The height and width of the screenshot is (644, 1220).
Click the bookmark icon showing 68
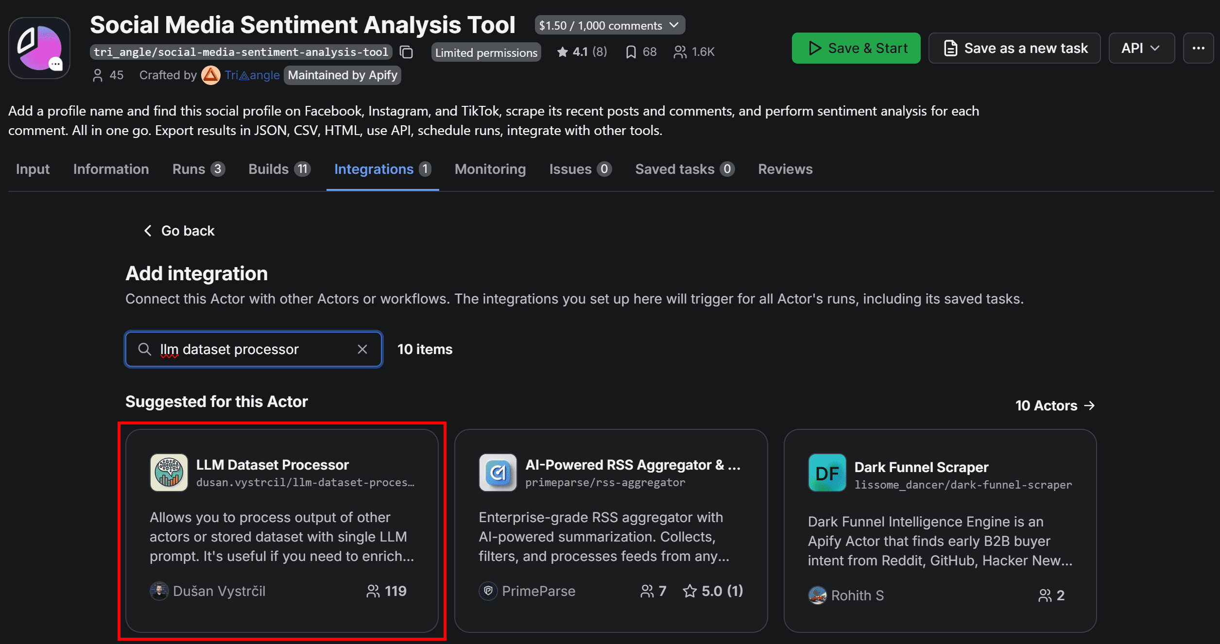[x=631, y=52]
